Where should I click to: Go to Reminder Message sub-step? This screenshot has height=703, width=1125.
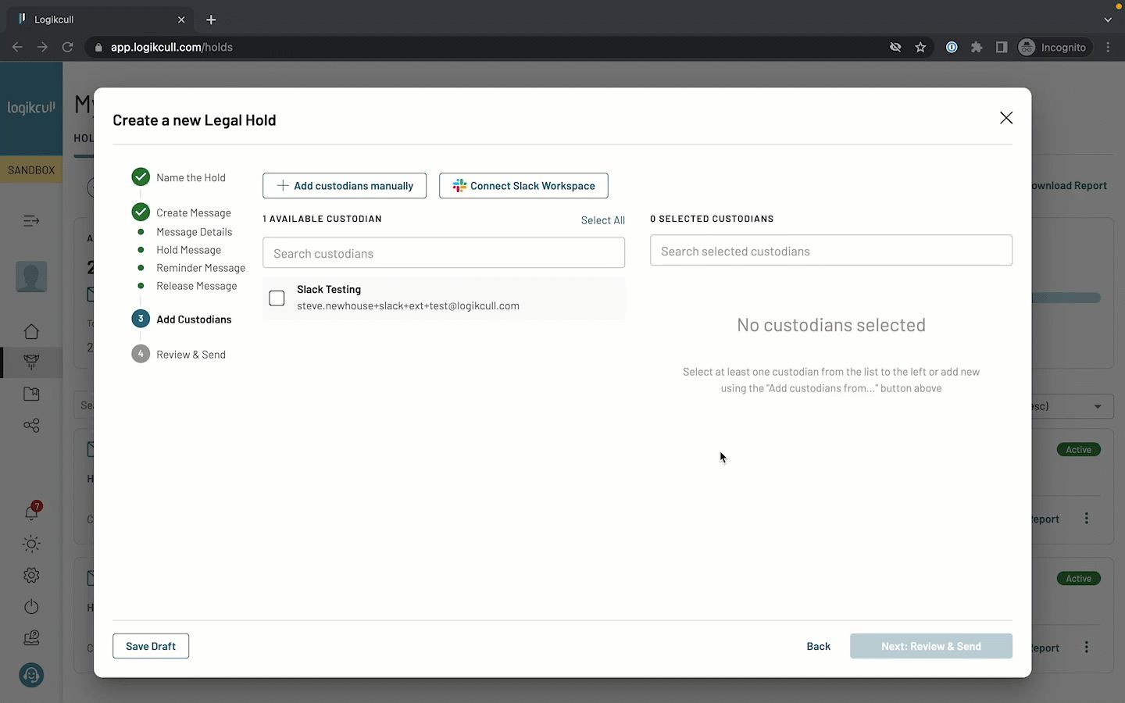click(201, 268)
